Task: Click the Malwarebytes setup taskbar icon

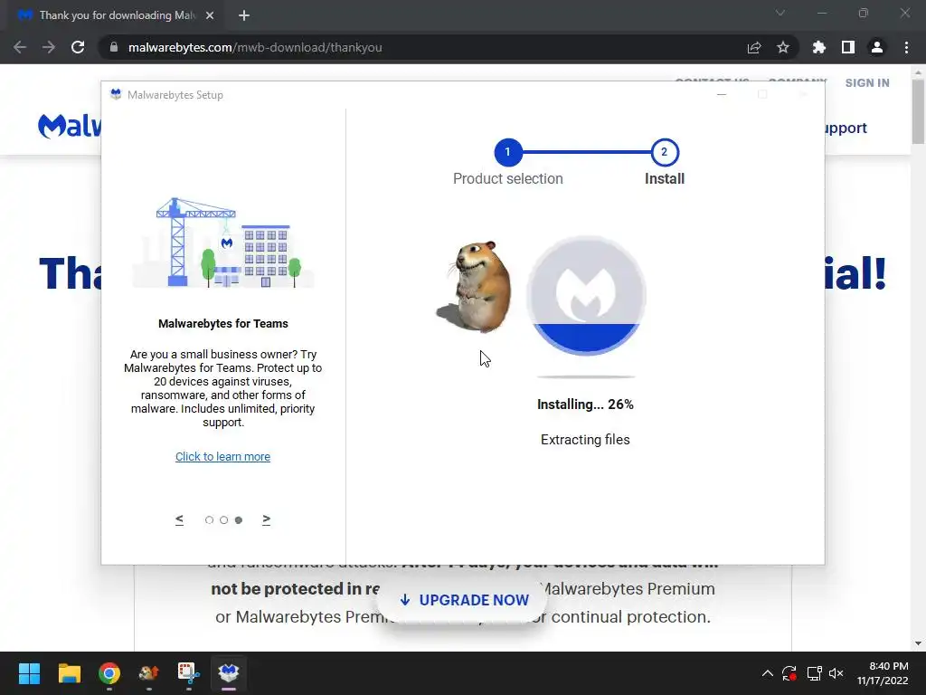Action: [229, 673]
